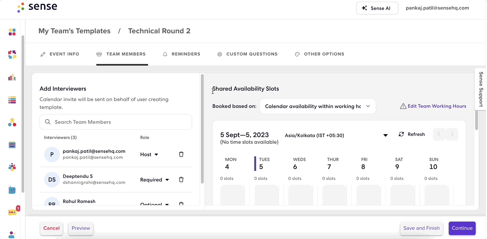The width and height of the screenshot is (487, 239).
Task: Switch to the Event Info tab
Action: coord(60,54)
